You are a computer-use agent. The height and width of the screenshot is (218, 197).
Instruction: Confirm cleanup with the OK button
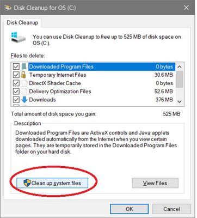(130, 209)
